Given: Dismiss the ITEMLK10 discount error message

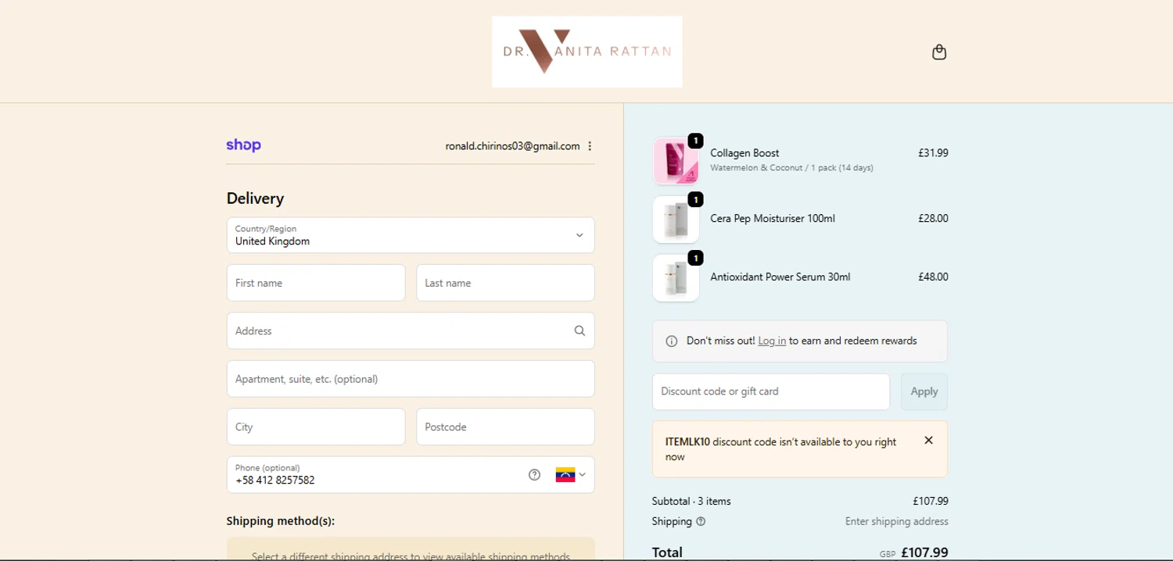Looking at the screenshot, I should pos(928,440).
